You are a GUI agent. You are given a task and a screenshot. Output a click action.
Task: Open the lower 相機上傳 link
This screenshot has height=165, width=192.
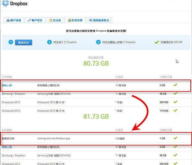[x=7, y=147]
